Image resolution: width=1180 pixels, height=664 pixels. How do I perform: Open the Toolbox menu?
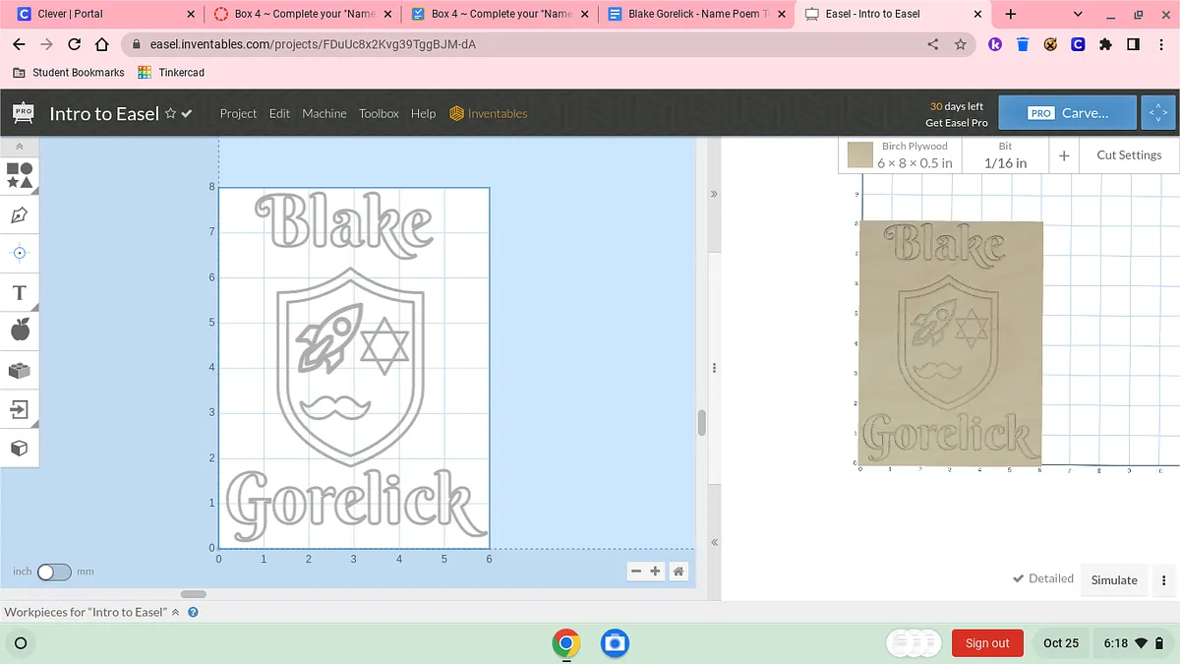379,113
